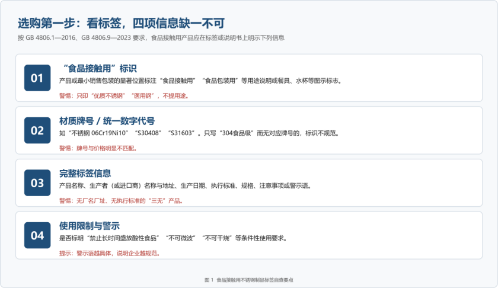The height and width of the screenshot is (288, 498).
Task: Click the warning 警惕：牌号与价格明显不匹配
Action: (98, 148)
